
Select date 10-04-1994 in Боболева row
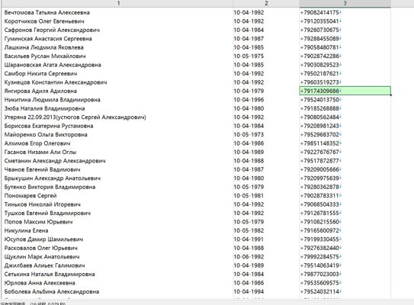[249, 291]
